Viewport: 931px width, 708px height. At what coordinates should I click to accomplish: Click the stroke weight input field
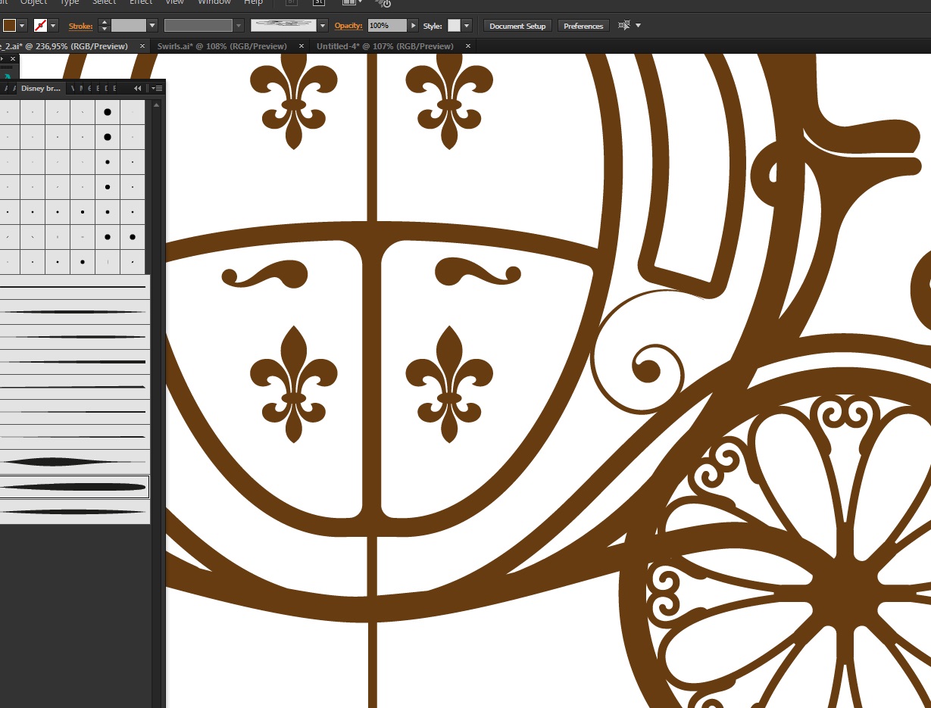(128, 26)
